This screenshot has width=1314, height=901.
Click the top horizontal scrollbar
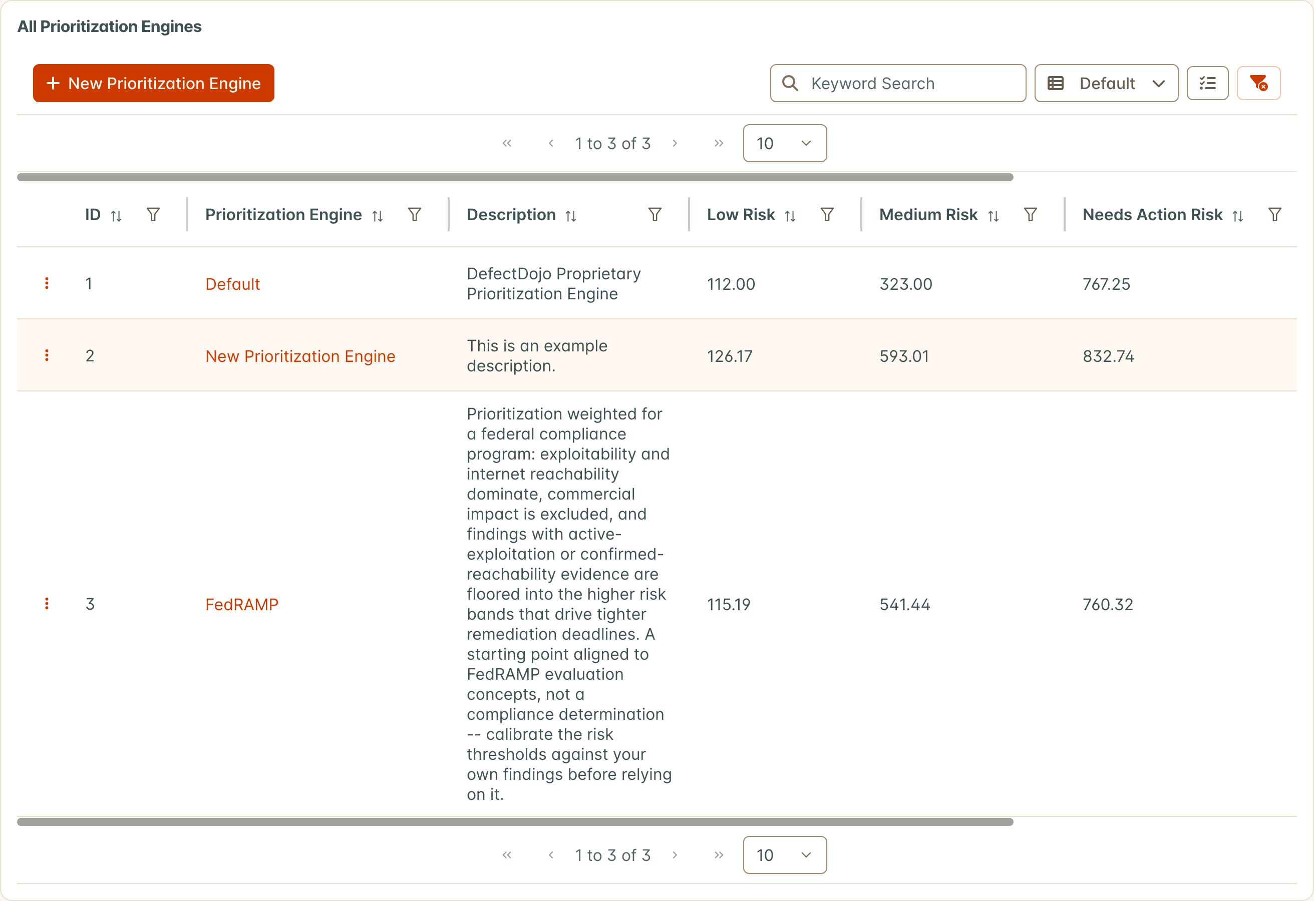coord(515,177)
